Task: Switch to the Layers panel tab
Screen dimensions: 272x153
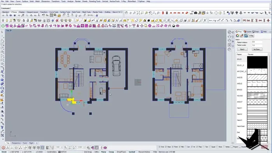Action: coord(248,32)
